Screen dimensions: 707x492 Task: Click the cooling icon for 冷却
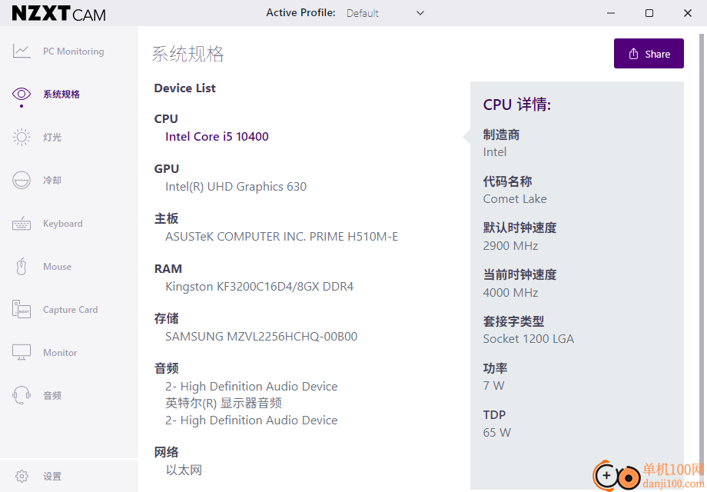[x=22, y=180]
